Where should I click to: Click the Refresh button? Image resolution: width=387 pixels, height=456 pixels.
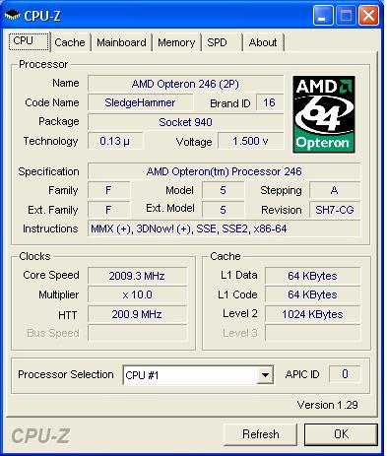[261, 434]
